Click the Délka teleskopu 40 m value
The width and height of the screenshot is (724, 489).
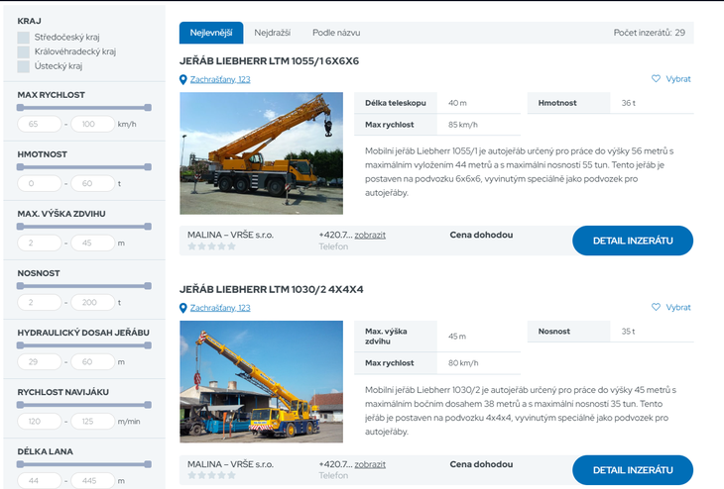pos(457,103)
